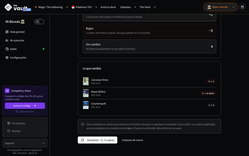Open the account dropdown chevron next to @qa-custodio

pyautogui.click(x=233, y=7)
